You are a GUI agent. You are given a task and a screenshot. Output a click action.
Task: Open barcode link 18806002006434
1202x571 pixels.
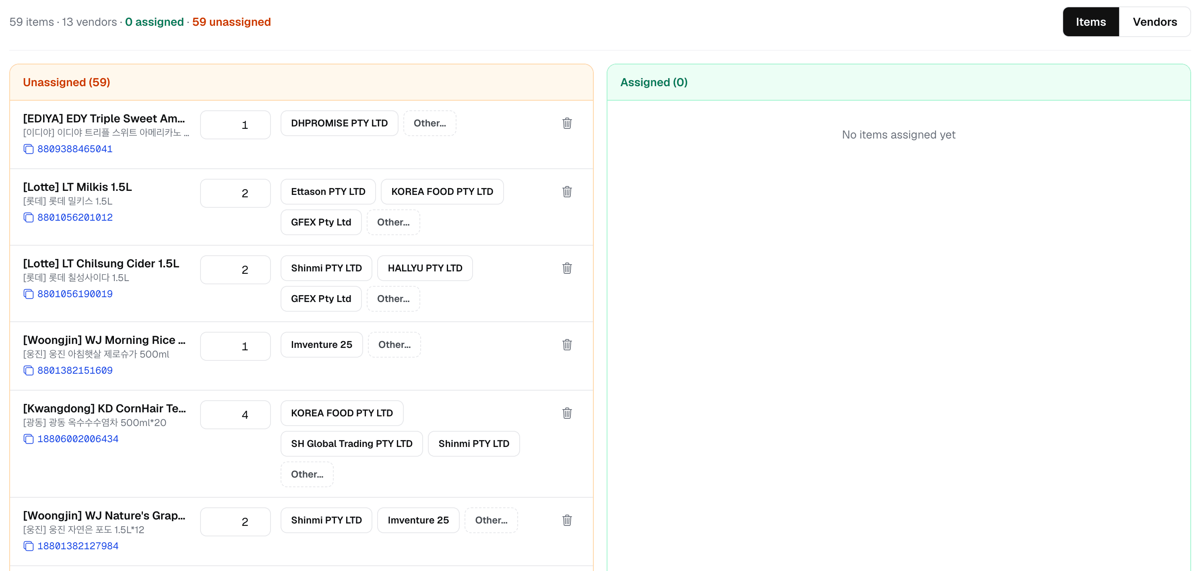pyautogui.click(x=78, y=439)
